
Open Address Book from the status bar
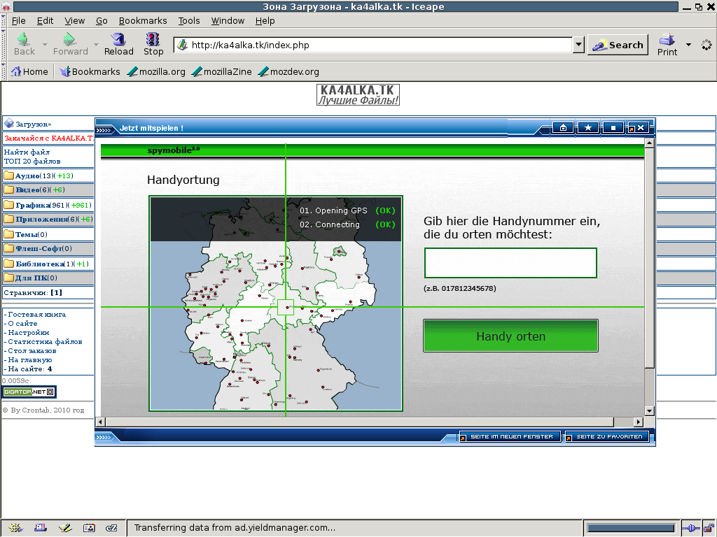[x=89, y=528]
